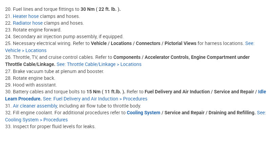Click the bold Cooling System link
Screen dimensions: 271x142
point(143,113)
